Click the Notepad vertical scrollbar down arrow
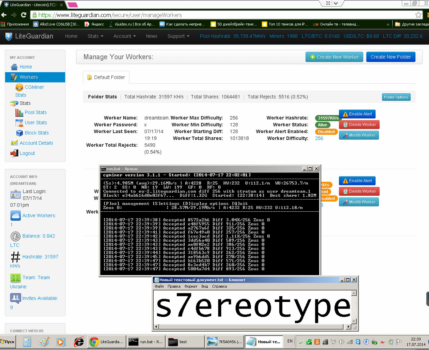Viewport: 429px width, 350px height. tap(354, 321)
